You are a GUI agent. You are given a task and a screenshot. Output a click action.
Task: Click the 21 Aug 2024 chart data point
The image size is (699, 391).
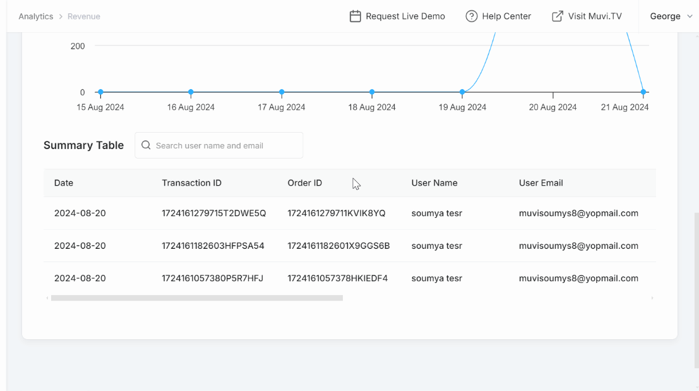point(643,92)
